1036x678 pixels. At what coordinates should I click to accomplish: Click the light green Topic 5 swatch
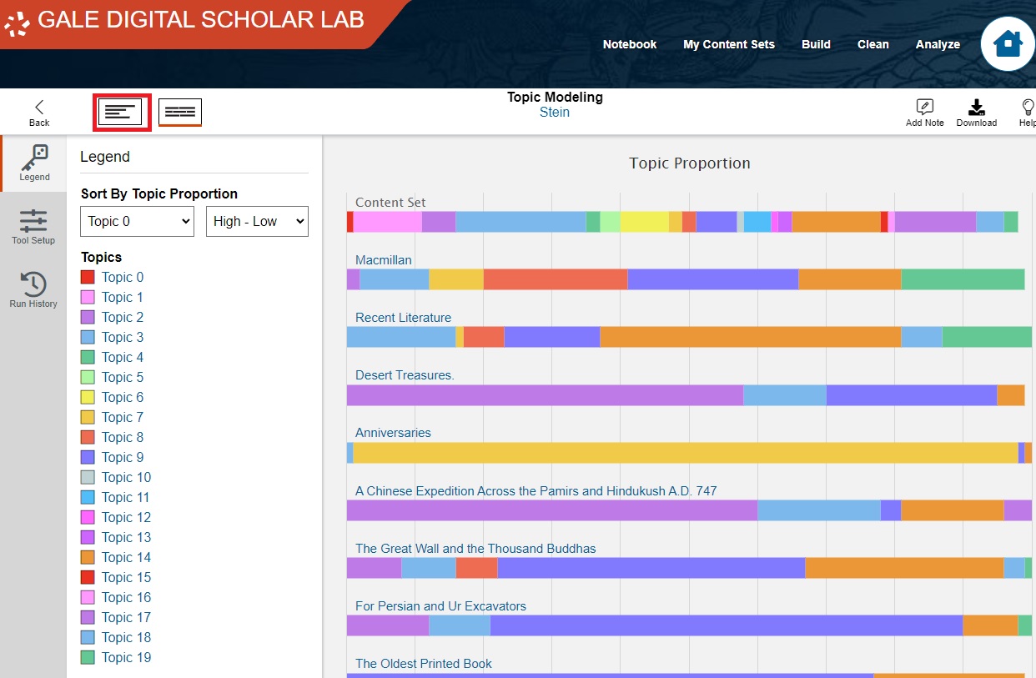click(88, 377)
